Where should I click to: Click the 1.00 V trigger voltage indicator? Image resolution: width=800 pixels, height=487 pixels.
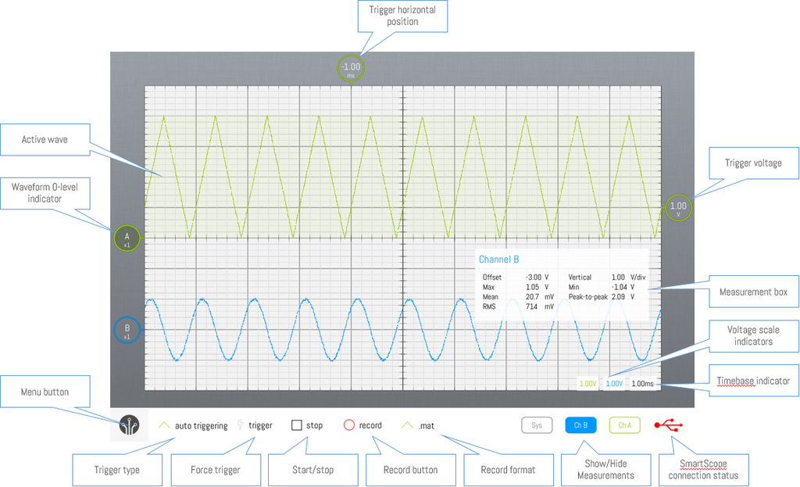click(678, 208)
